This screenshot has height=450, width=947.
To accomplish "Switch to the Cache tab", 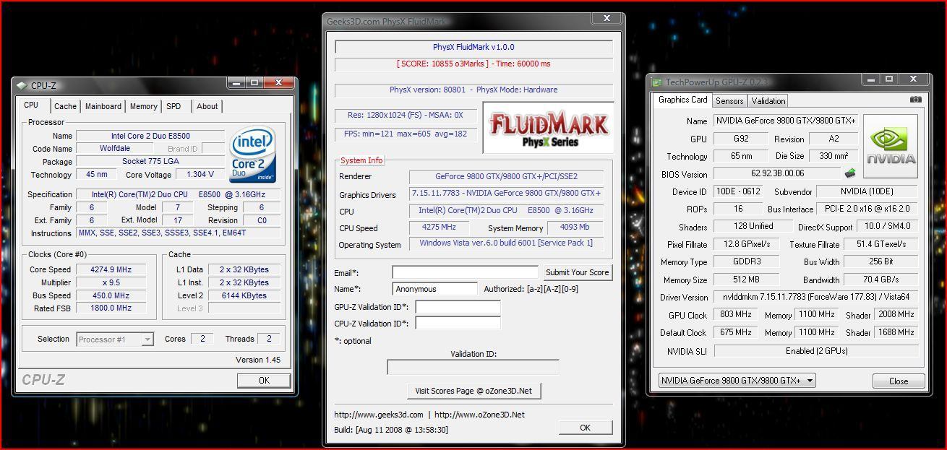I will [x=65, y=106].
